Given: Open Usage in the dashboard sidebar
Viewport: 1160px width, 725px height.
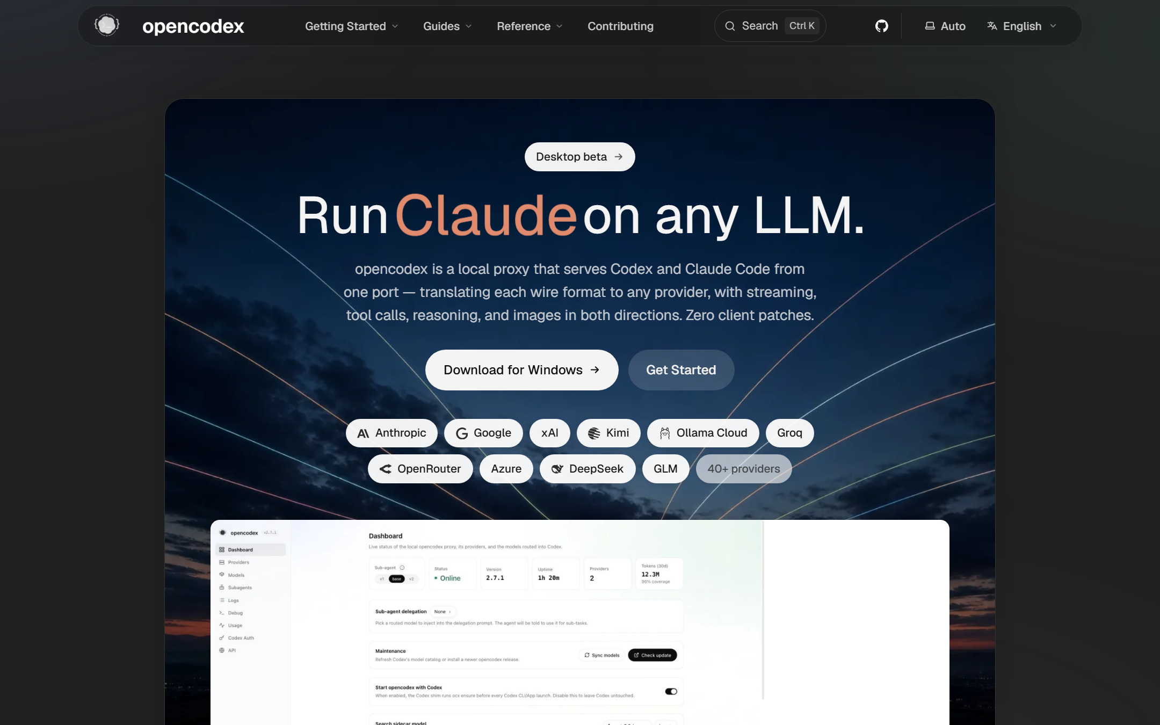Looking at the screenshot, I should pos(235,625).
